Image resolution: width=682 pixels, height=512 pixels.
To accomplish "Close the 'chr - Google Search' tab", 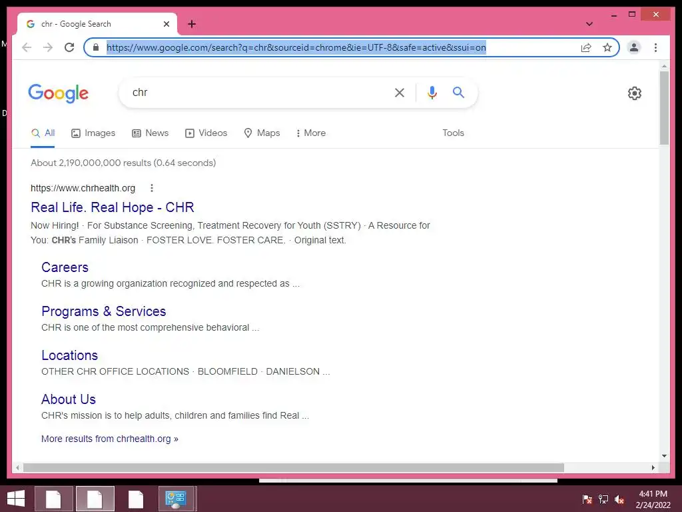I will [x=166, y=24].
